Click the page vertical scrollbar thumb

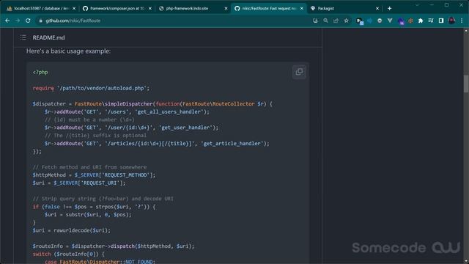[x=466, y=84]
